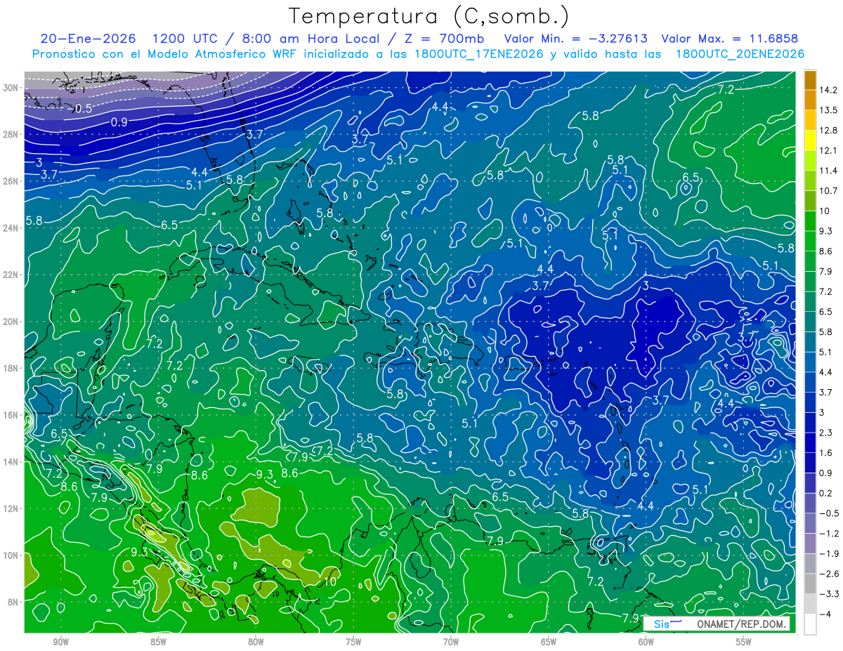Click the yellow swatch between 12.1 and 12.8

[x=810, y=140]
